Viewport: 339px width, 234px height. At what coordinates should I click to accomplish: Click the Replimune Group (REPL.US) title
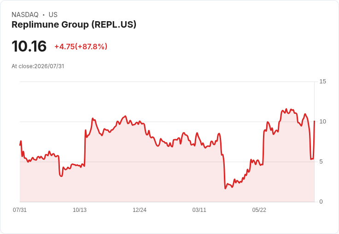point(74,25)
